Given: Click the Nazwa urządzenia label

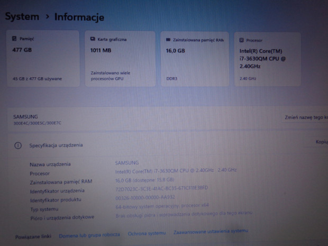Looking at the screenshot, I should tap(50, 165).
